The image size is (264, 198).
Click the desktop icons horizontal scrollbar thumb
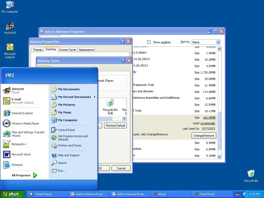click(105, 119)
